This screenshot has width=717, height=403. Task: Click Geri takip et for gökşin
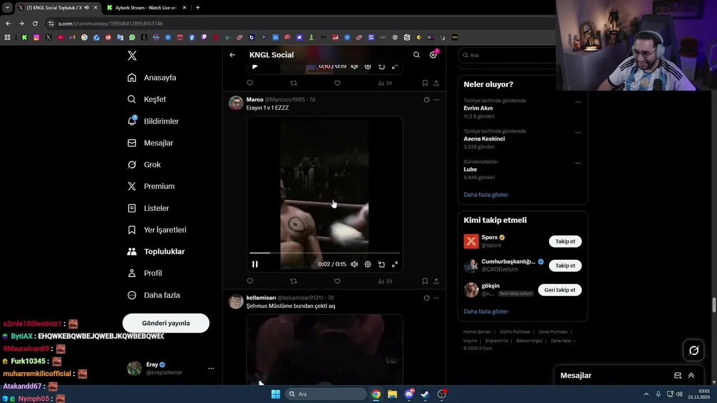[560, 290]
